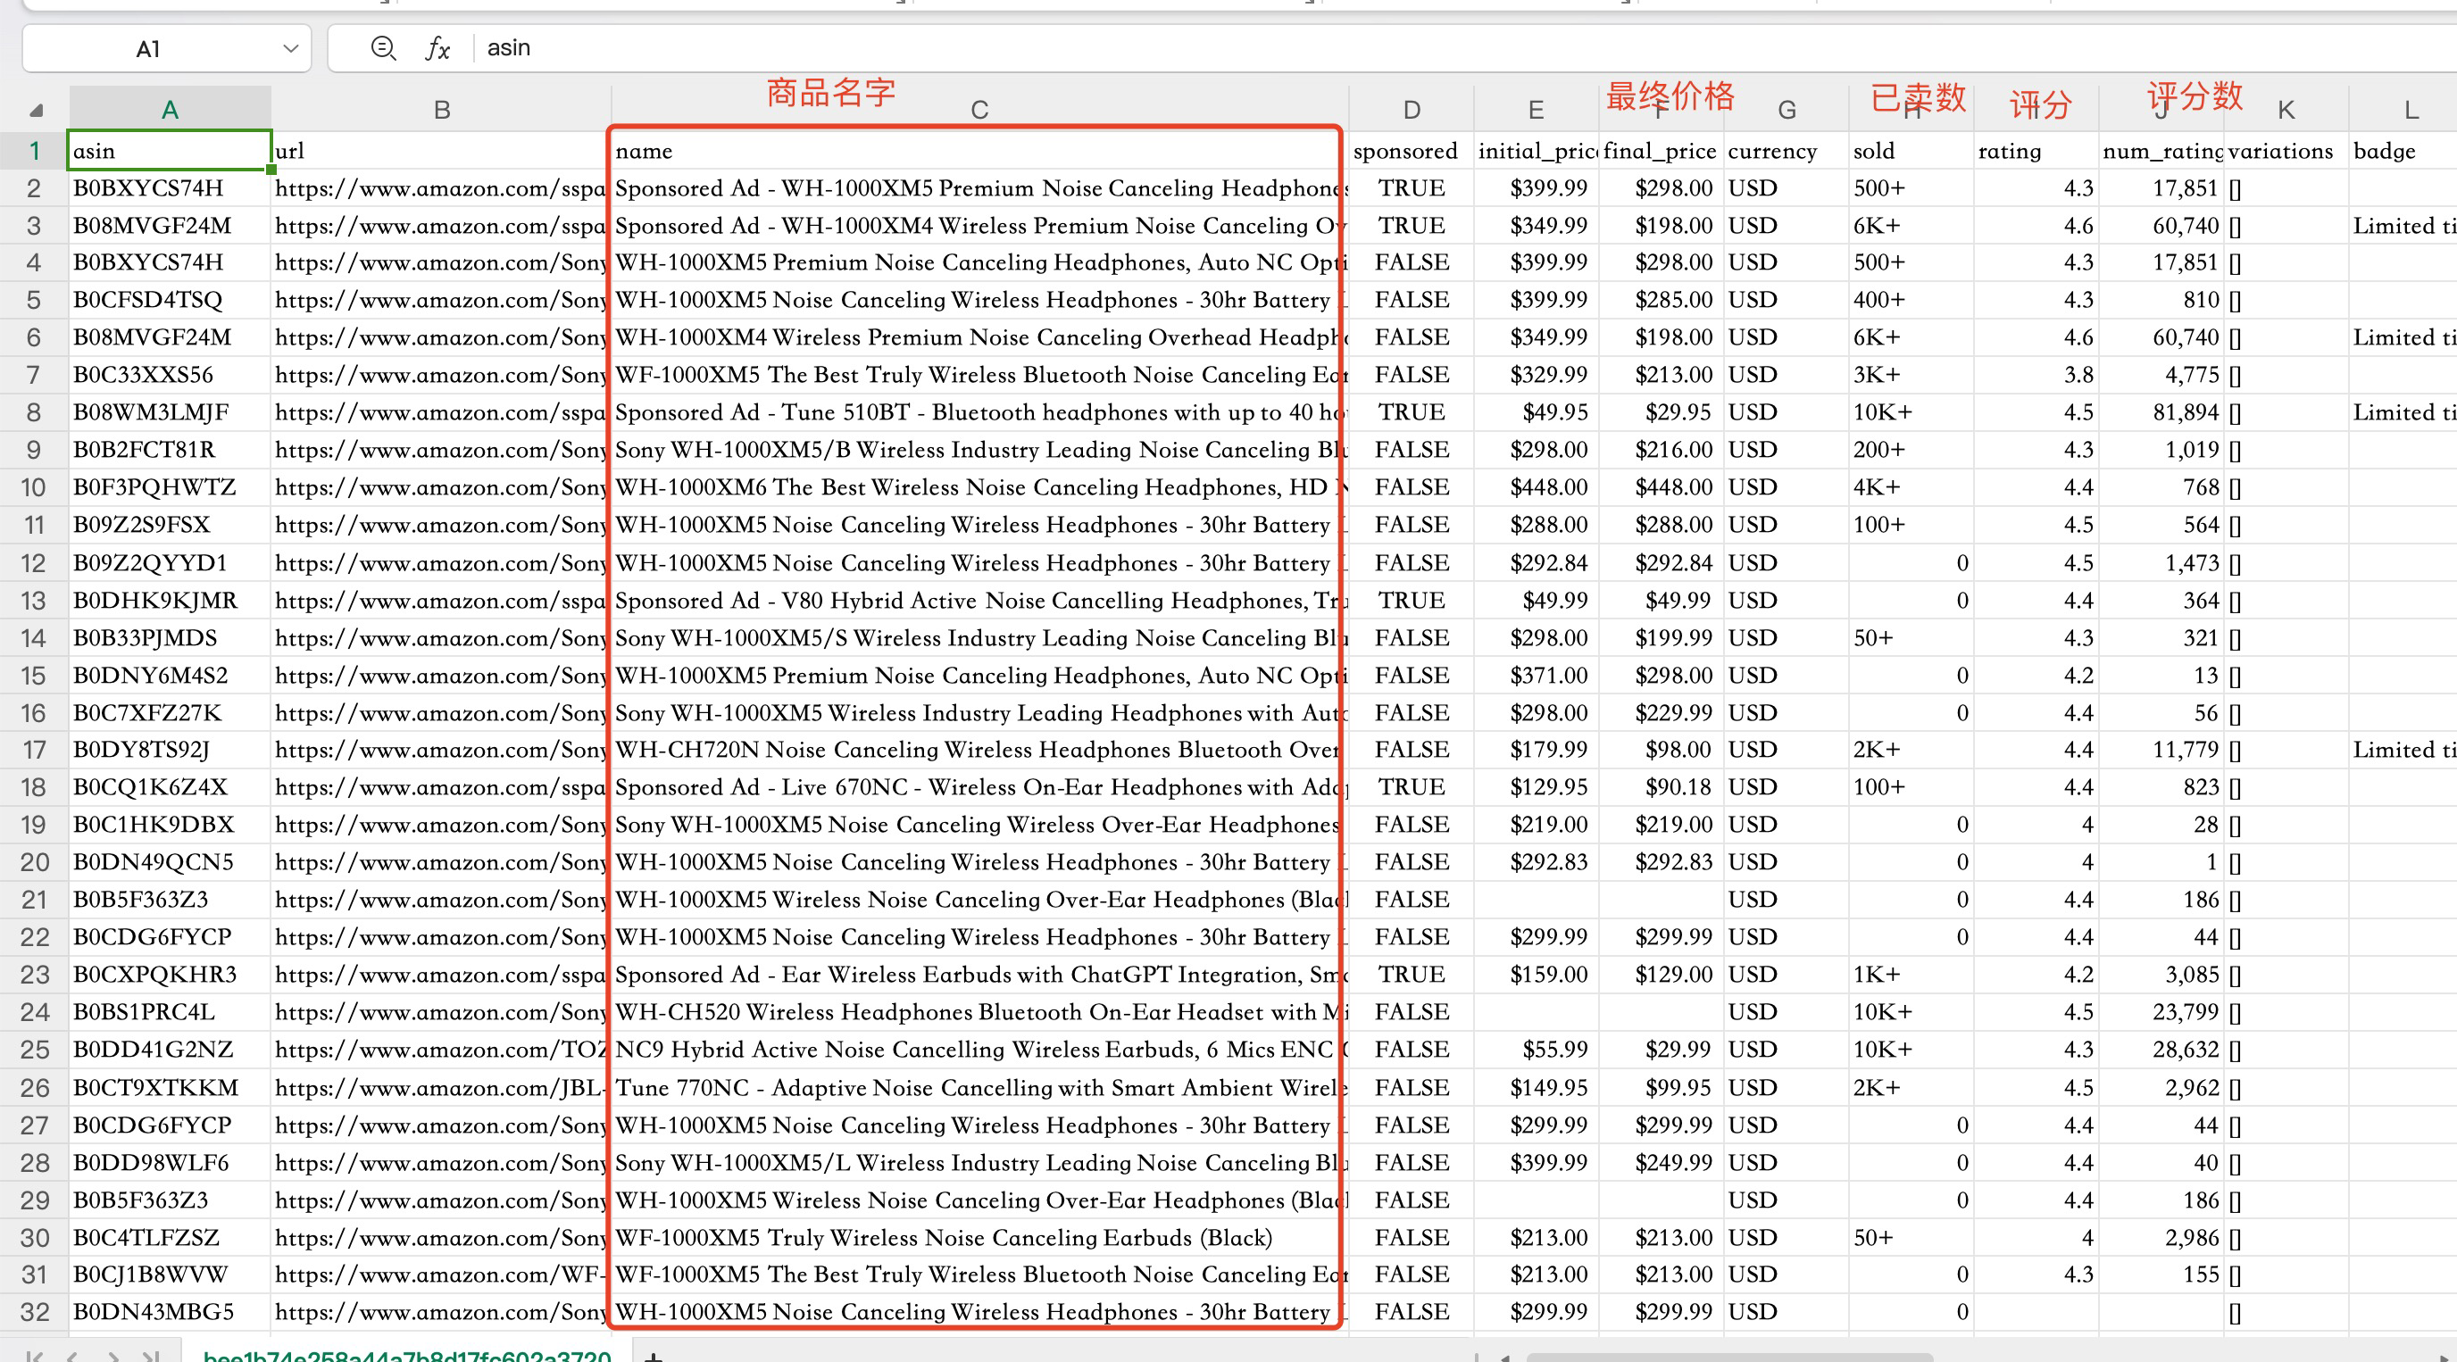Select initial price $179.99 cell
The height and width of the screenshot is (1362, 2457).
[x=1536, y=750]
